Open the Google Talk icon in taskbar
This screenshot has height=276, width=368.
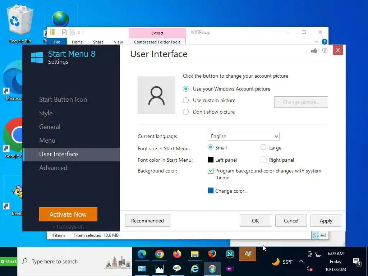coord(177,268)
